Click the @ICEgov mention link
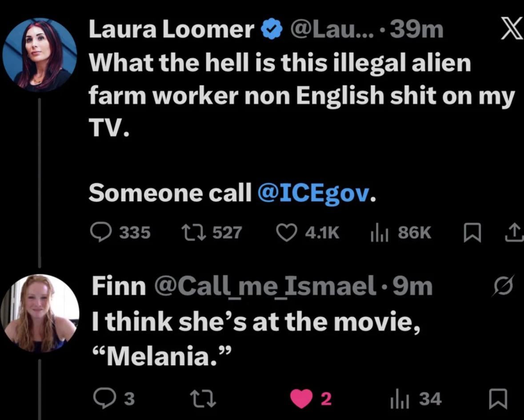This screenshot has height=420, width=524. tap(314, 193)
